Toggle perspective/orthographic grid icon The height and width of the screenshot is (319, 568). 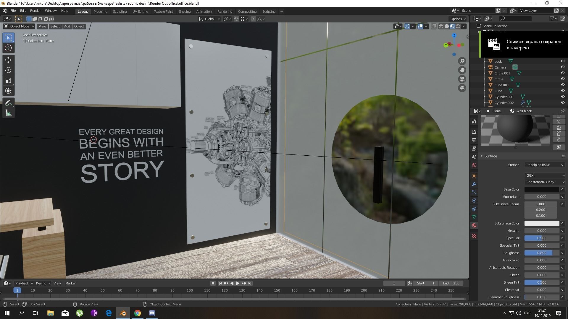point(462,88)
